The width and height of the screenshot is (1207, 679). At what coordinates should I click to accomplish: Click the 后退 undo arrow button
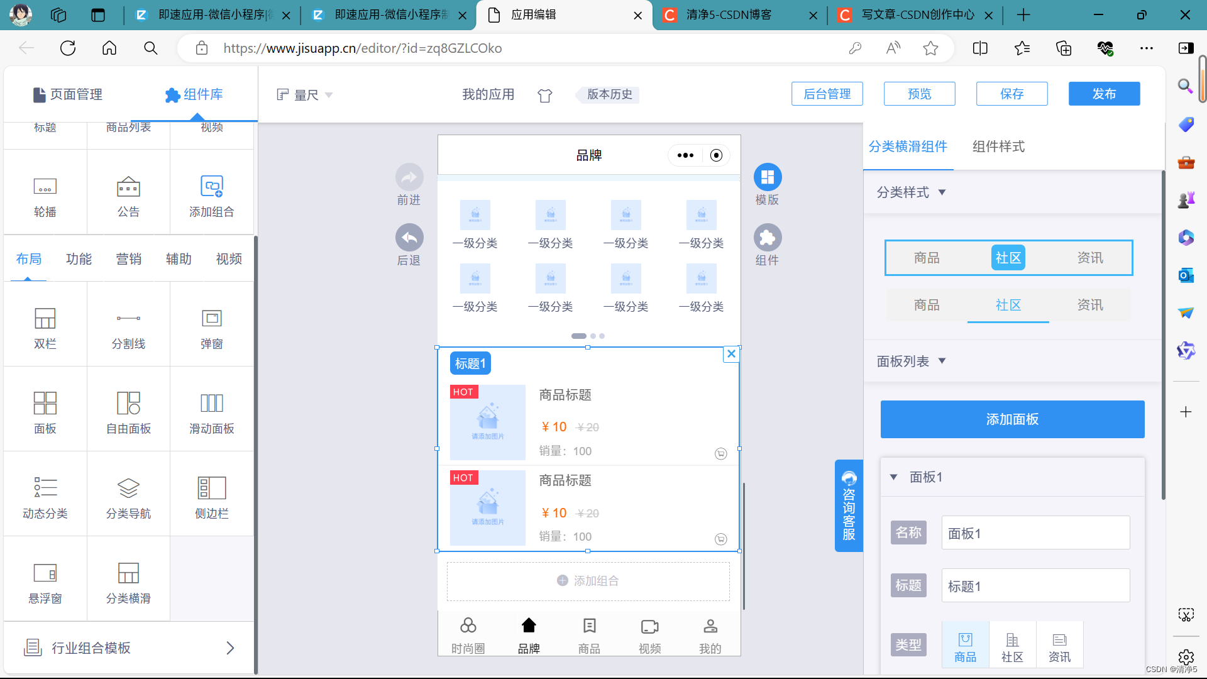[x=409, y=238]
